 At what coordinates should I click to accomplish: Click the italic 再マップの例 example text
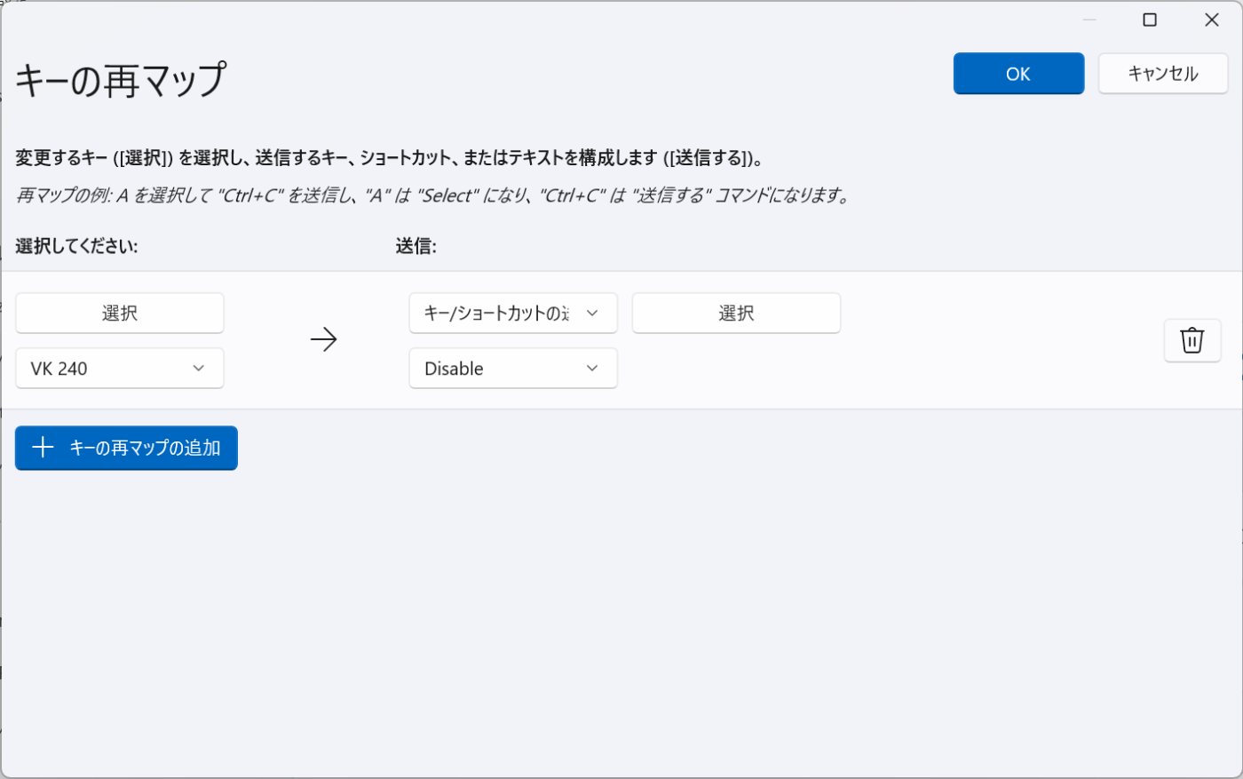pyautogui.click(x=433, y=195)
